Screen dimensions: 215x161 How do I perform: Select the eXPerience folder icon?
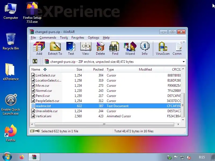tap(11, 72)
